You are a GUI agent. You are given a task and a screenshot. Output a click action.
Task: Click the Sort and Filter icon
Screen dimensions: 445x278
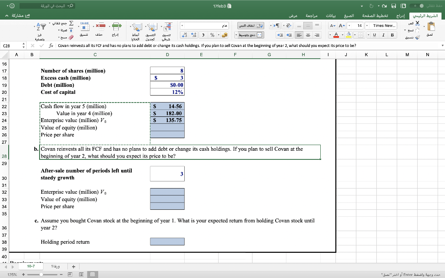(40, 27)
